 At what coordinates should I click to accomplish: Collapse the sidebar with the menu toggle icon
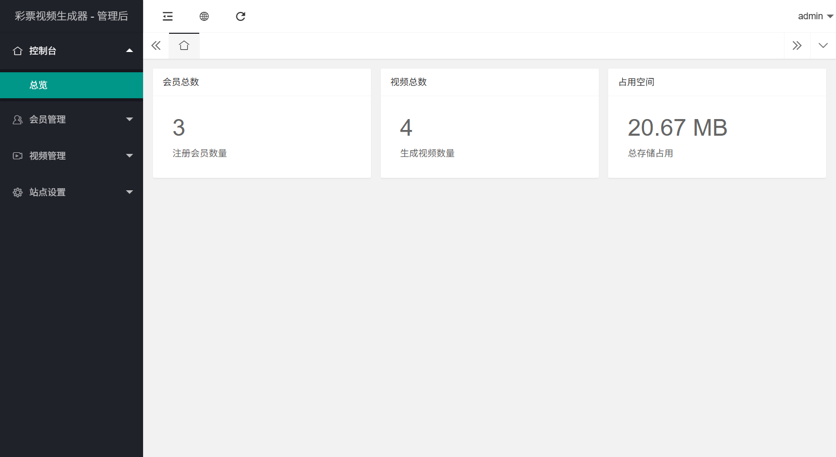coord(168,16)
